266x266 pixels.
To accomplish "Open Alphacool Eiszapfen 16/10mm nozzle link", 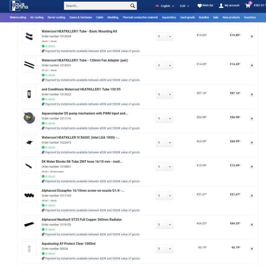I will (x=83, y=191).
